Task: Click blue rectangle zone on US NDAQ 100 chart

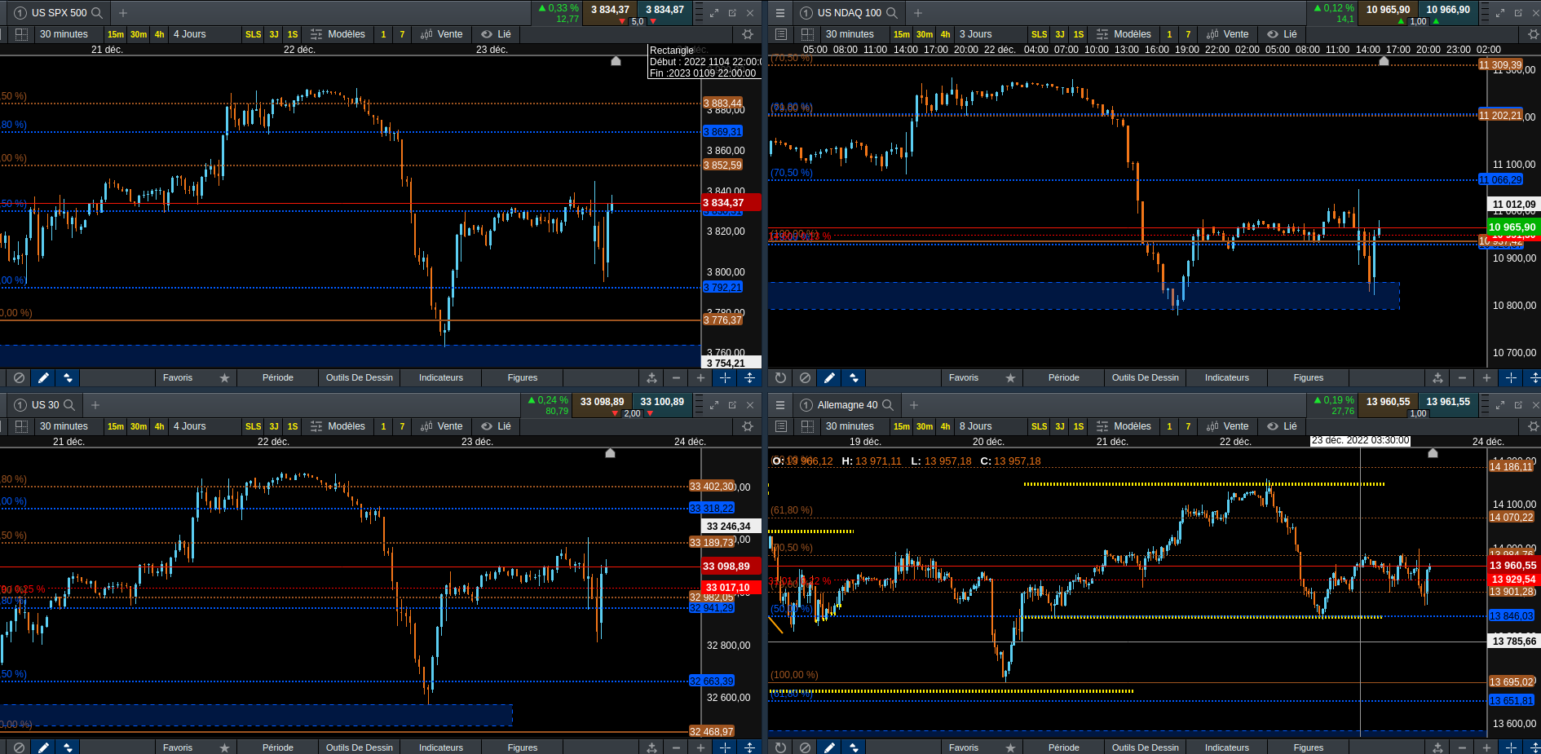Action: (x=1084, y=296)
